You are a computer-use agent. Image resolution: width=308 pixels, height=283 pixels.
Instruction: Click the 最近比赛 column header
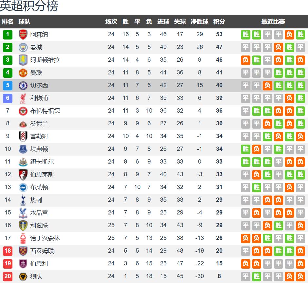273,22
